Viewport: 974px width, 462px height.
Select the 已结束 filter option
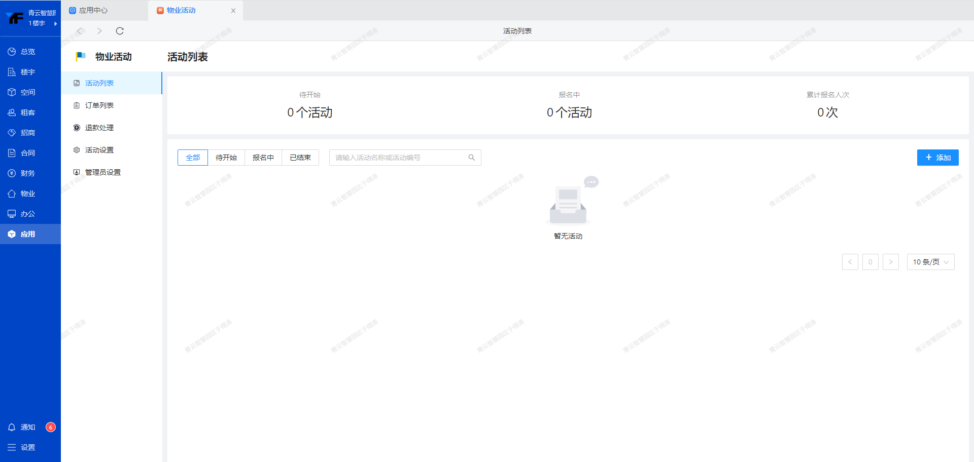300,158
